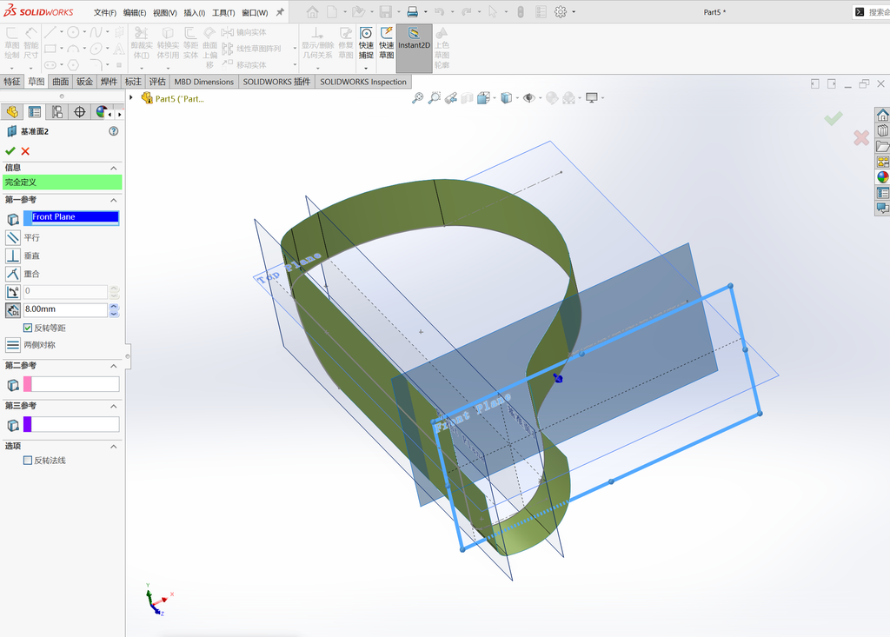
Task: Open the ConfigurationManager tab icon
Action: pos(57,112)
